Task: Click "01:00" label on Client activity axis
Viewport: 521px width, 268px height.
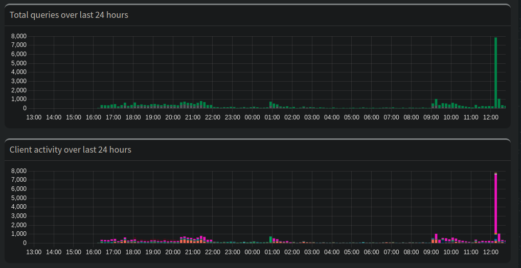Action: 272,252
